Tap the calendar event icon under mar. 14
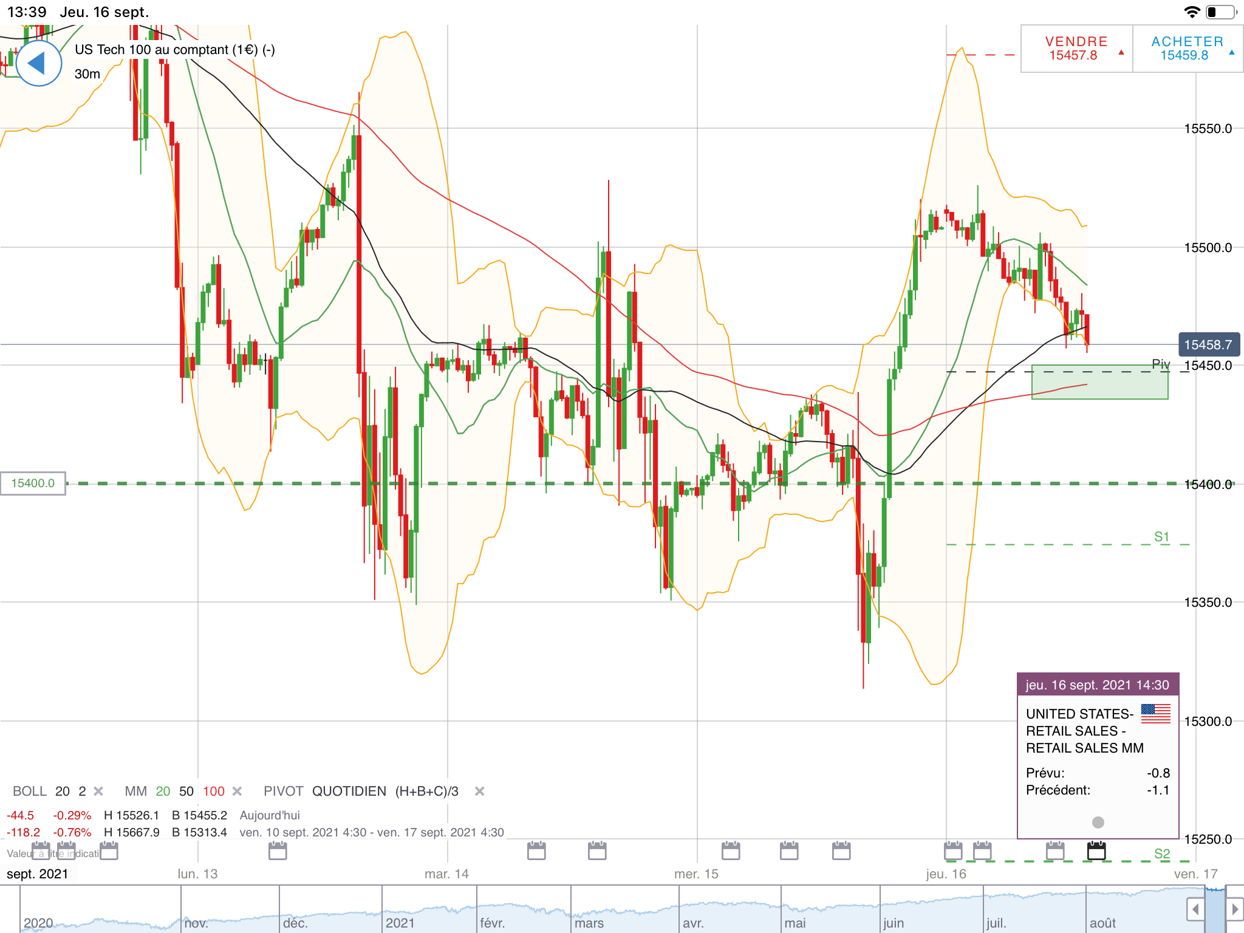 tap(536, 851)
